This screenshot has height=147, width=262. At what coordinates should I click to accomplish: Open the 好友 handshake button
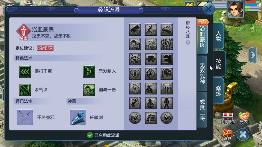[244, 118]
